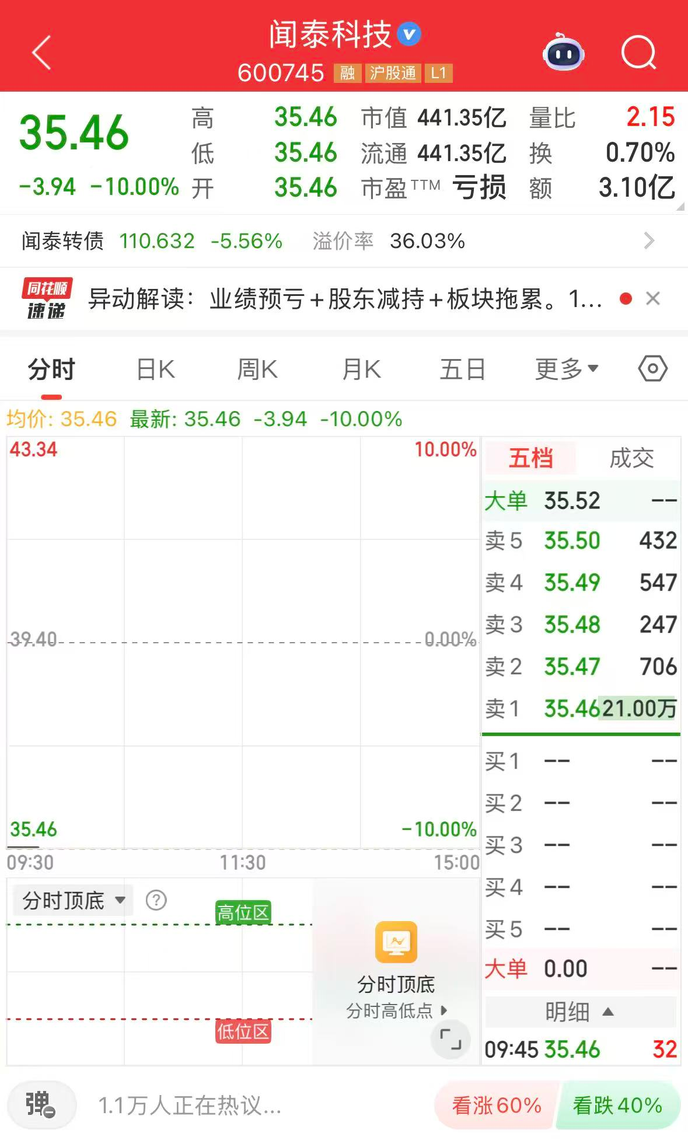Viewport: 688px width, 1140px height.
Task: Tap the news banner red dot
Action: (626, 299)
